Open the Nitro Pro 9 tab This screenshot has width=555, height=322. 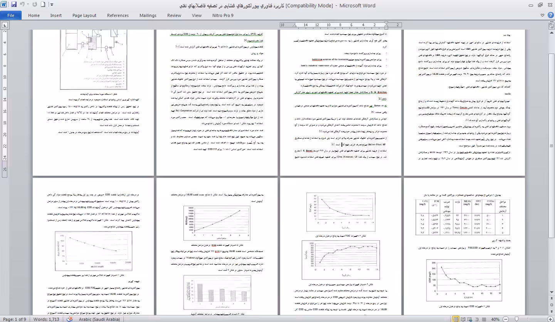(x=223, y=15)
